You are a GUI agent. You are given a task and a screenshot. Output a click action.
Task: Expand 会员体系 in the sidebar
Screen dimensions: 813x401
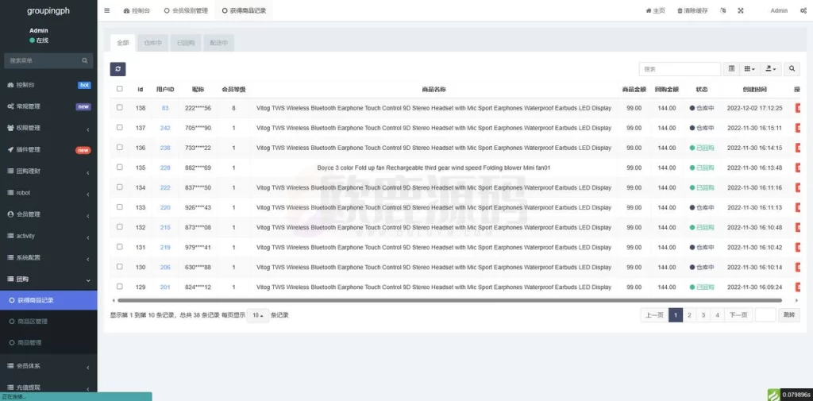tap(48, 366)
